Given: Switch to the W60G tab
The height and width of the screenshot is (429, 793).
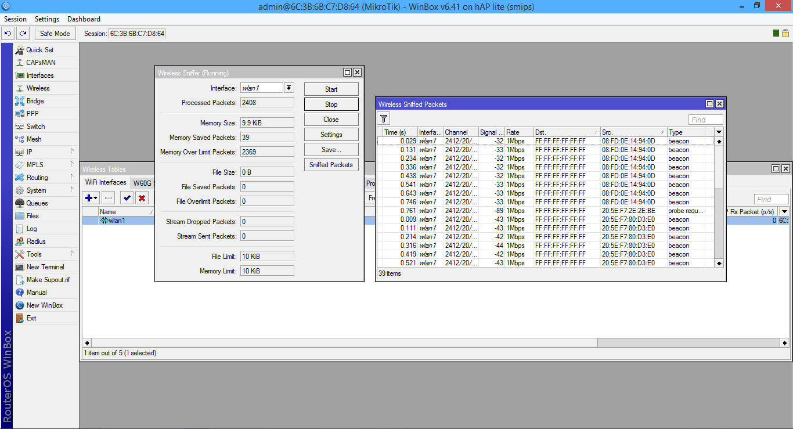Looking at the screenshot, I should coord(143,182).
